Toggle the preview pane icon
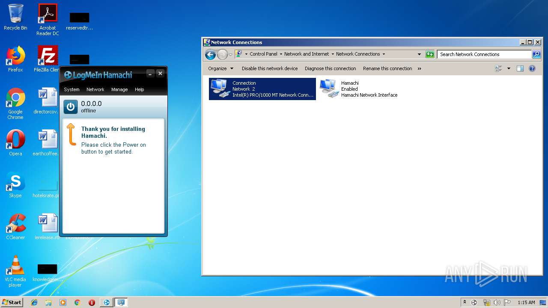The width and height of the screenshot is (548, 308). pos(520,68)
